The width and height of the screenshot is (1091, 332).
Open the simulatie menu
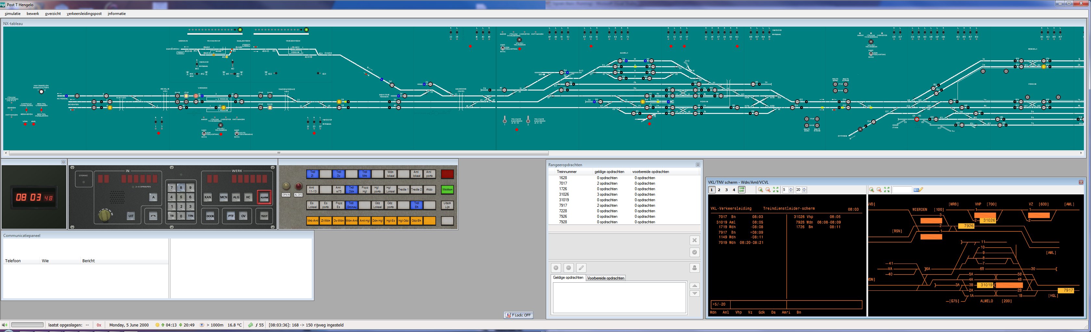coord(13,14)
